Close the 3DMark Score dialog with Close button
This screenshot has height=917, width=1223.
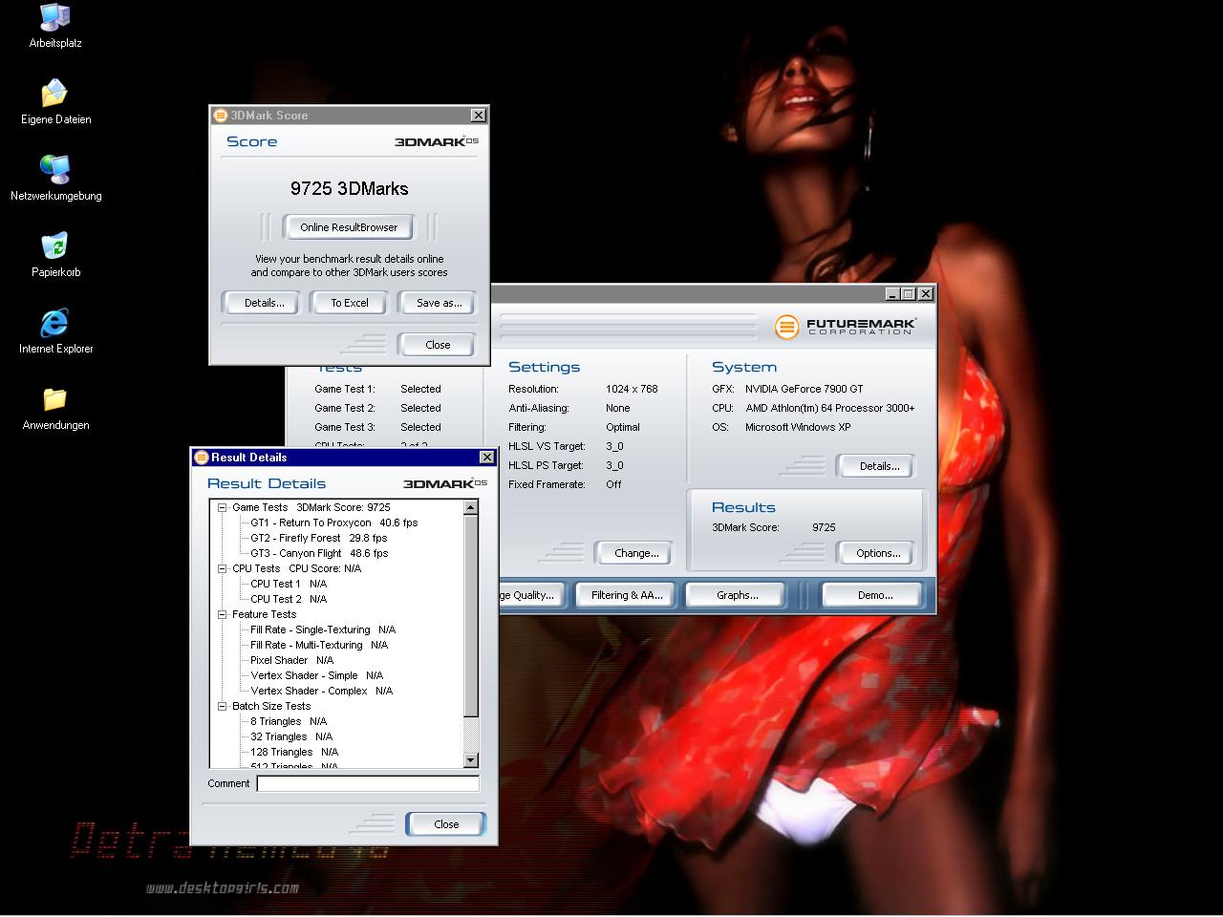pyautogui.click(x=438, y=345)
